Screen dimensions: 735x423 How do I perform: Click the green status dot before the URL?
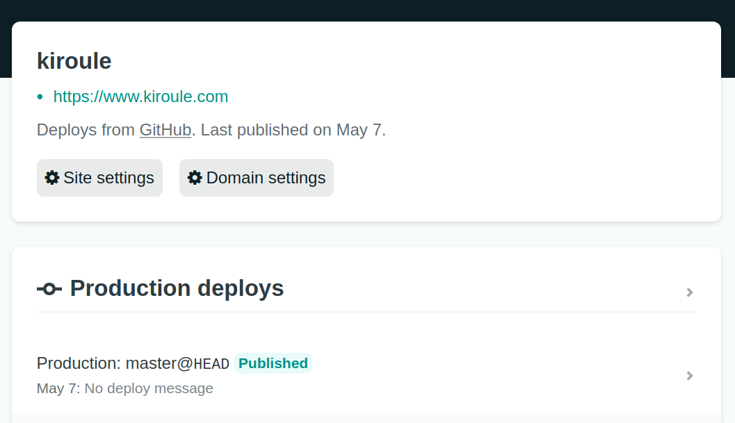40,97
